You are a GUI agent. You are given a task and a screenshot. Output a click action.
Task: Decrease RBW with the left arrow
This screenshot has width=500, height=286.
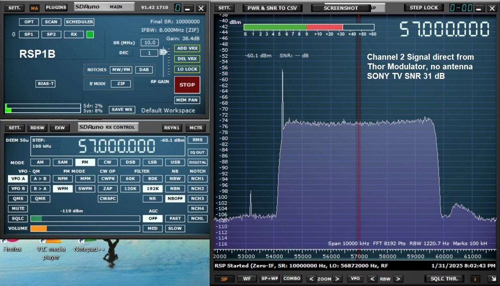pos(372,279)
